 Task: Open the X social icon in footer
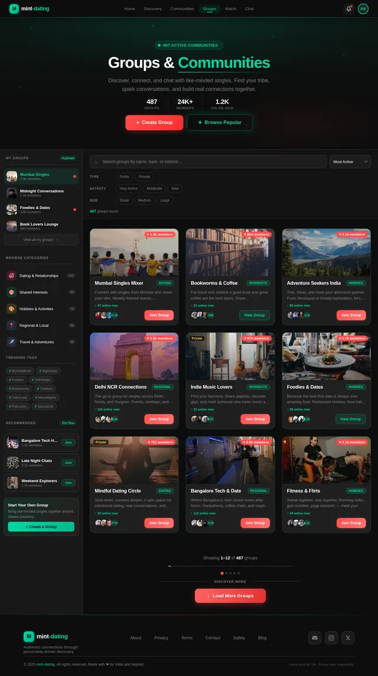(x=348, y=638)
